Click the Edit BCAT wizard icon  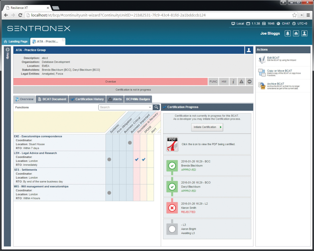pos(262,60)
